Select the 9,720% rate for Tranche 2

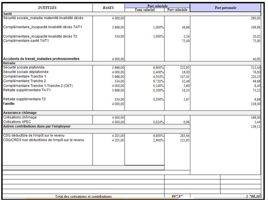158,81
